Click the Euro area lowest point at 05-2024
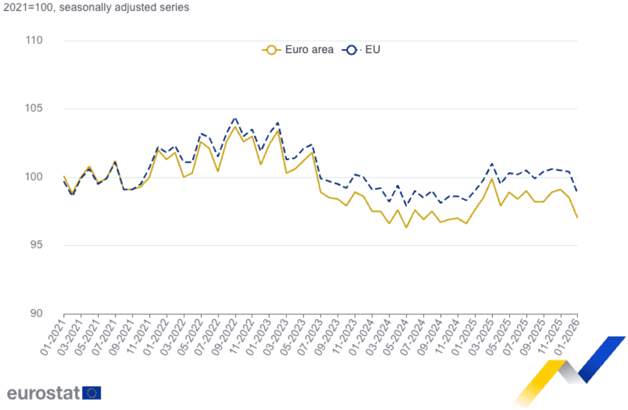 tap(406, 227)
